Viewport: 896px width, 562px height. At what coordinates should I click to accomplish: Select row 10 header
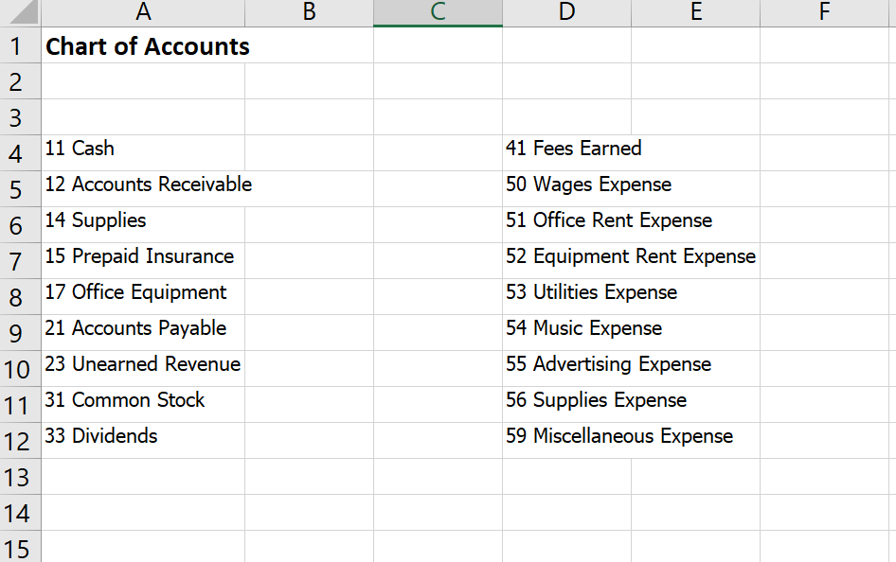click(21, 369)
